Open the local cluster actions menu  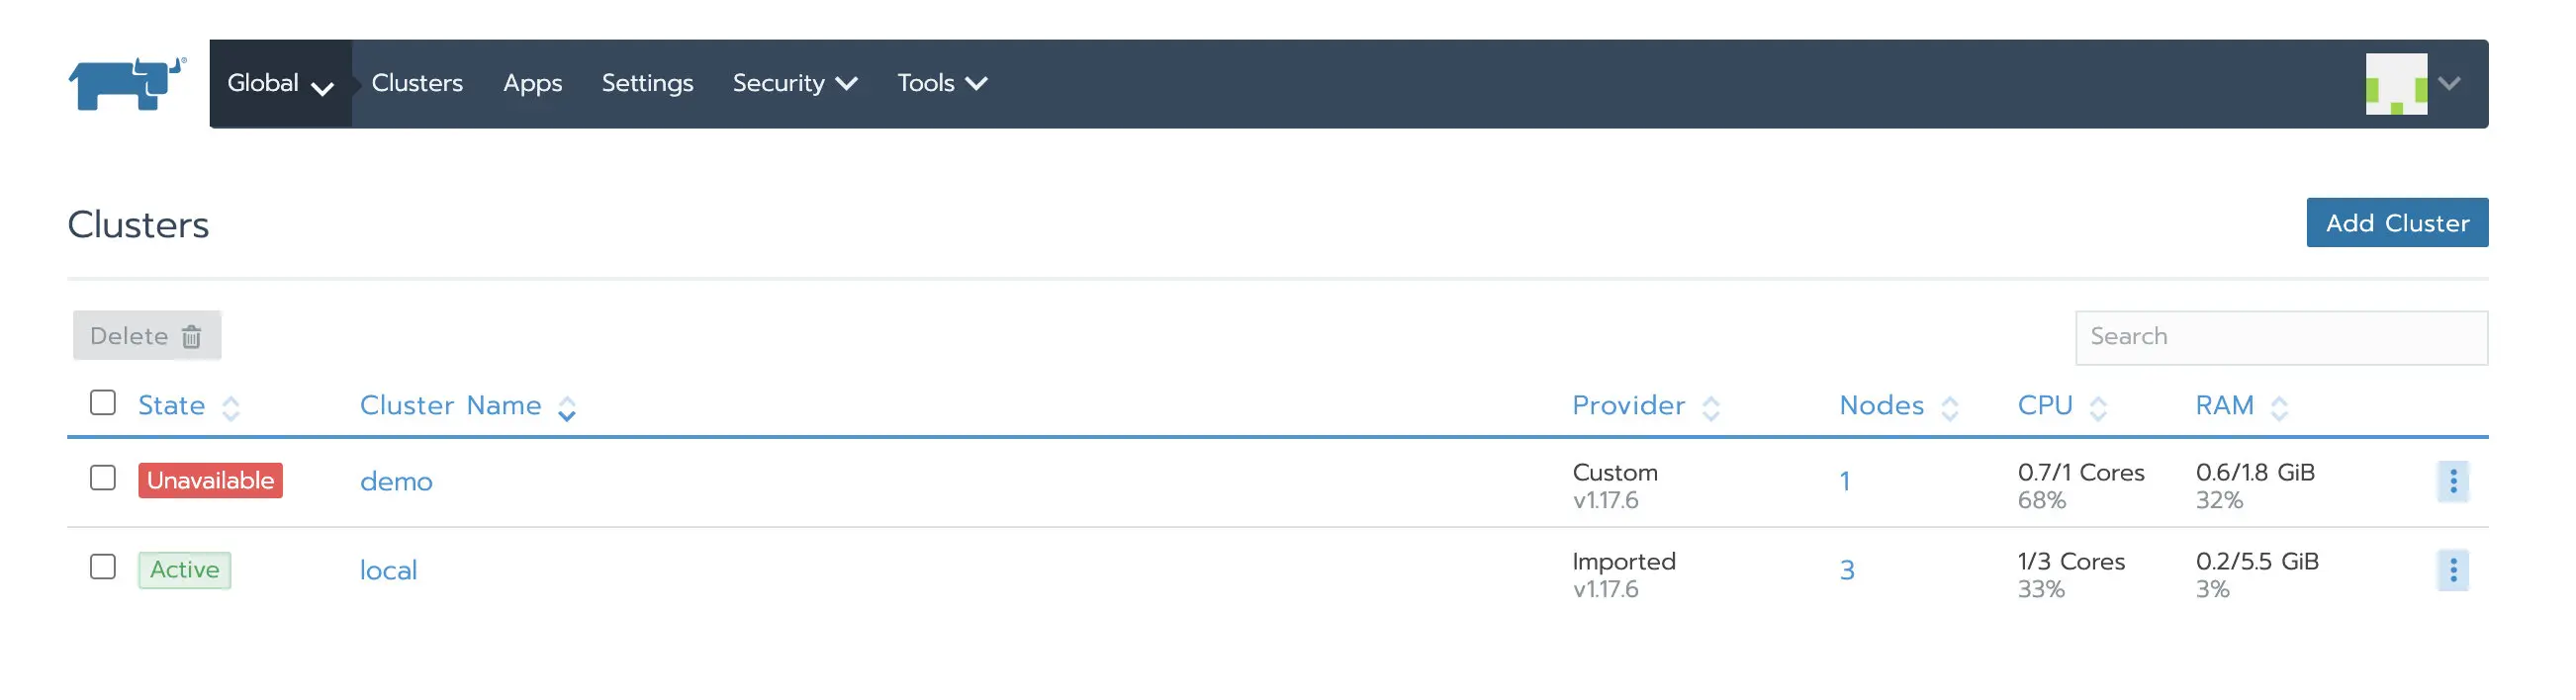(x=2452, y=570)
